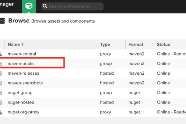Sort repositories by Name column header
This screenshot has width=186, height=124.
pos(14,45)
